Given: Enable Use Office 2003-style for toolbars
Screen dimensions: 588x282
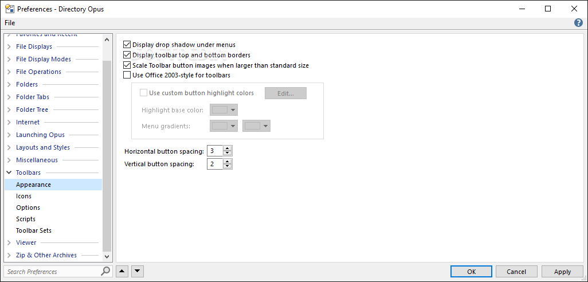Looking at the screenshot, I should [x=127, y=75].
